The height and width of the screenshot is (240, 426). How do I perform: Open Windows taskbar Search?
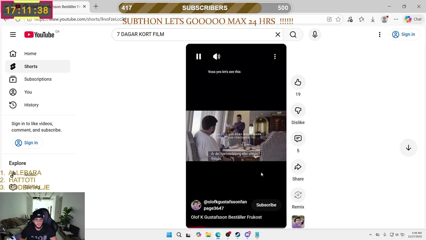[179, 235]
